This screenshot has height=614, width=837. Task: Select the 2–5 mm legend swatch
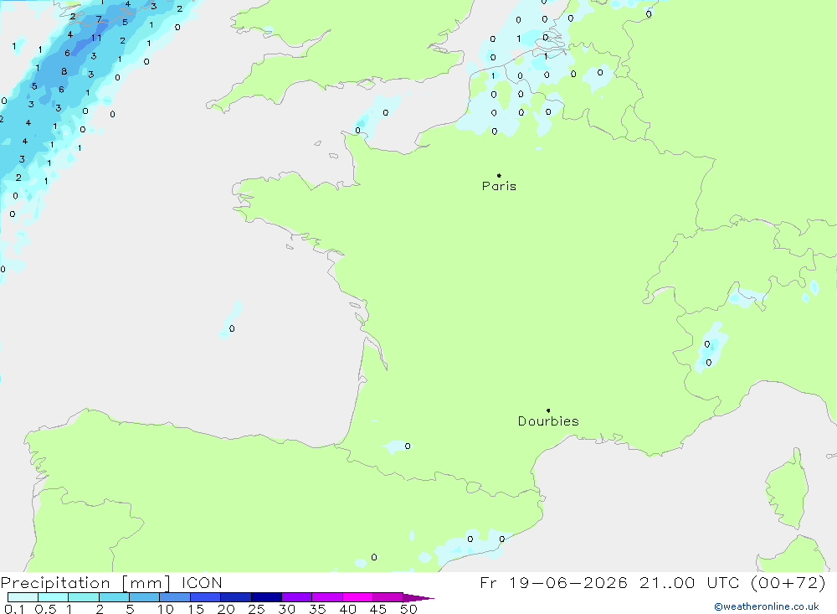tap(114, 597)
